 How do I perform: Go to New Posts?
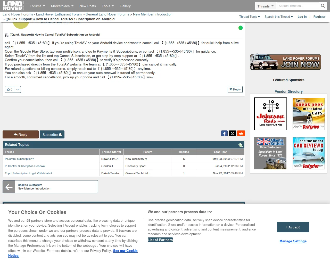tap(88, 6)
